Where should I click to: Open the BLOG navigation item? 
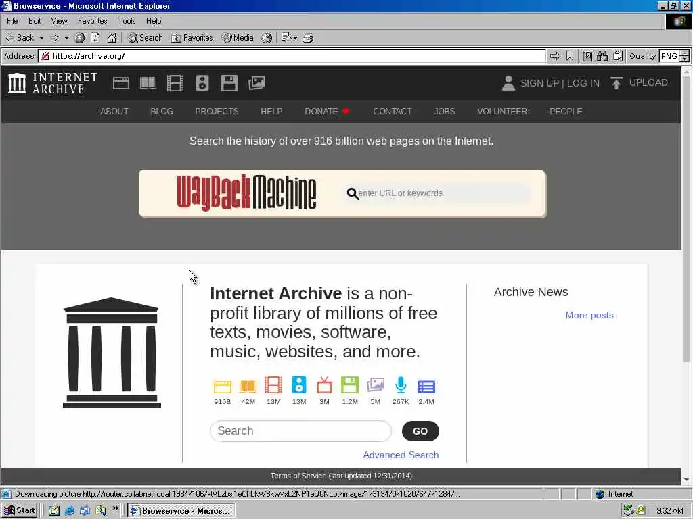pos(161,112)
